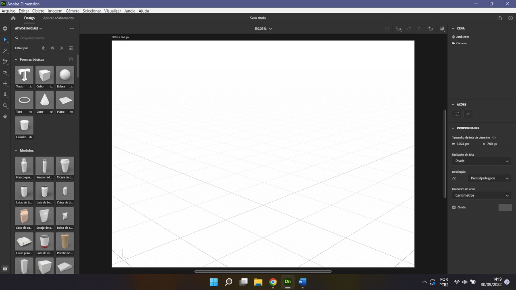Select the arrow Selection tool
The height and width of the screenshot is (290, 516).
[x=5, y=40]
